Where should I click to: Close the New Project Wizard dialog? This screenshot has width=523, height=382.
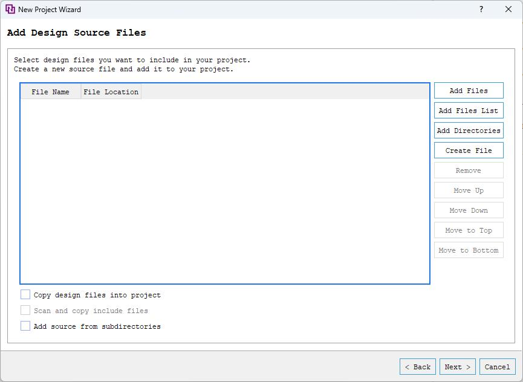coord(508,10)
